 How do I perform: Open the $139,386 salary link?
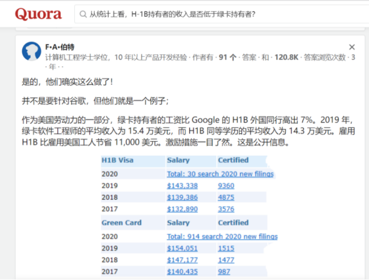182,197
